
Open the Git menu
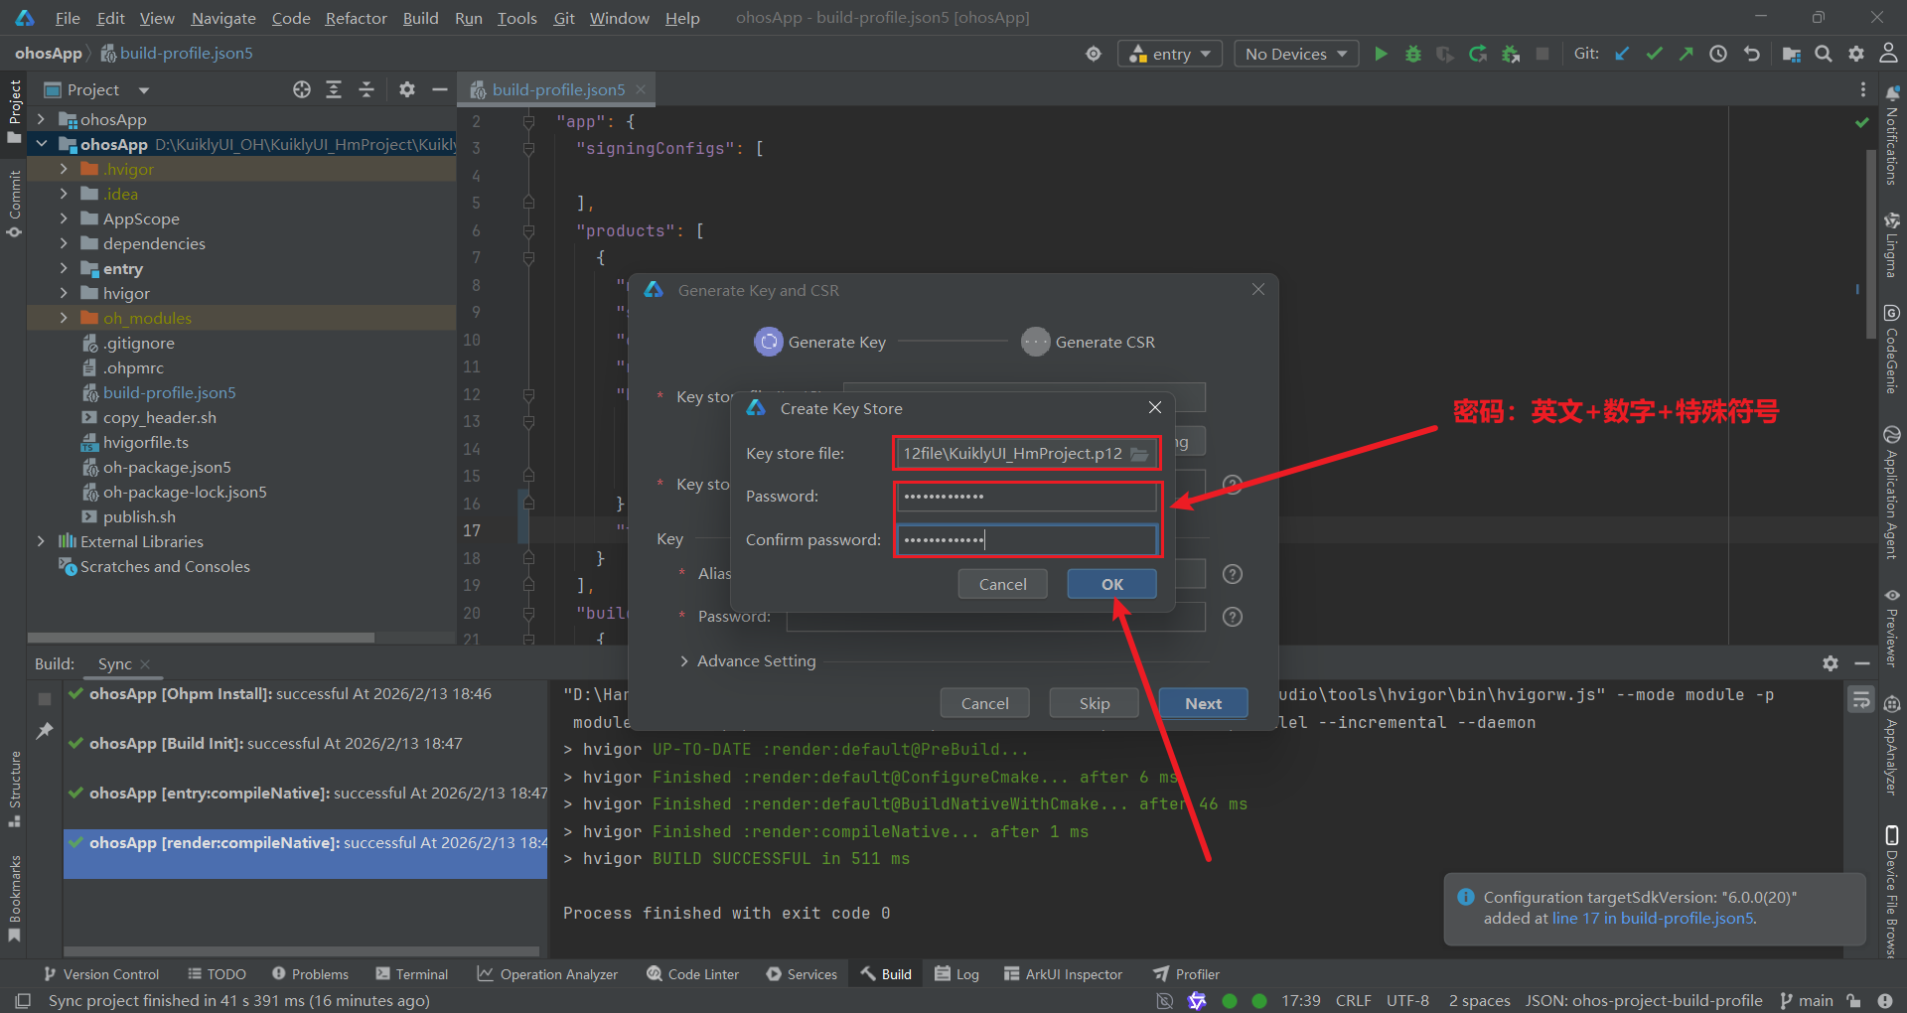point(564,18)
